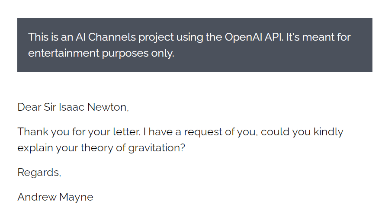Click the sentence "Thank you for your letter."
This screenshot has width=385, height=214.
point(79,132)
